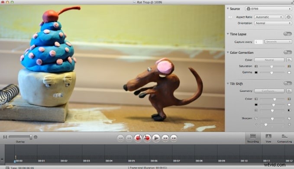The width and height of the screenshot is (294, 169).
Task: Switch to the Compositing tab
Action: [x=284, y=138]
